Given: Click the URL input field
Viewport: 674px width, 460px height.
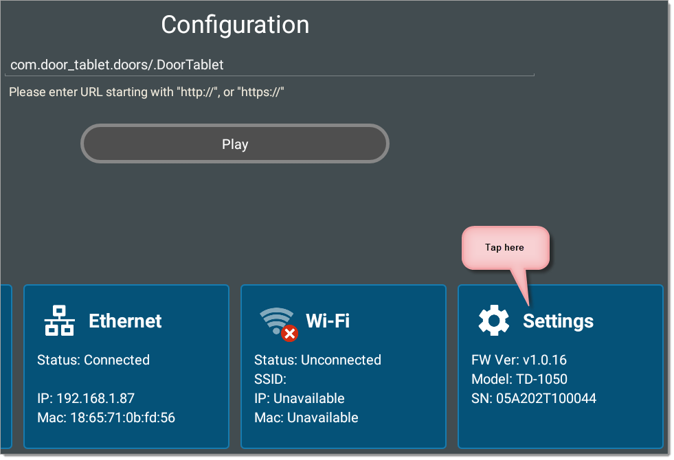Looking at the screenshot, I should (x=269, y=65).
